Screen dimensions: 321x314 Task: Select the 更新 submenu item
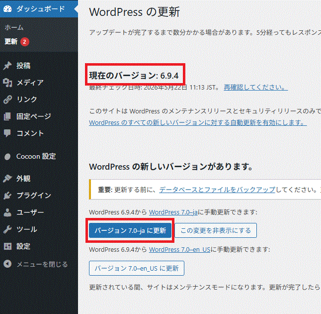[11, 42]
